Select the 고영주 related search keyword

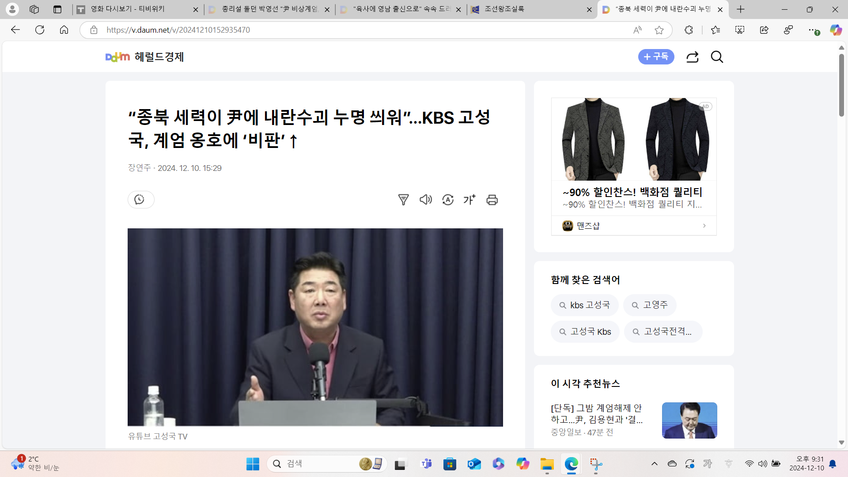pyautogui.click(x=650, y=305)
